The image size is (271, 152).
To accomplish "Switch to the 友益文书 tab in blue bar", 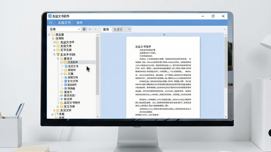I will click(64, 23).
